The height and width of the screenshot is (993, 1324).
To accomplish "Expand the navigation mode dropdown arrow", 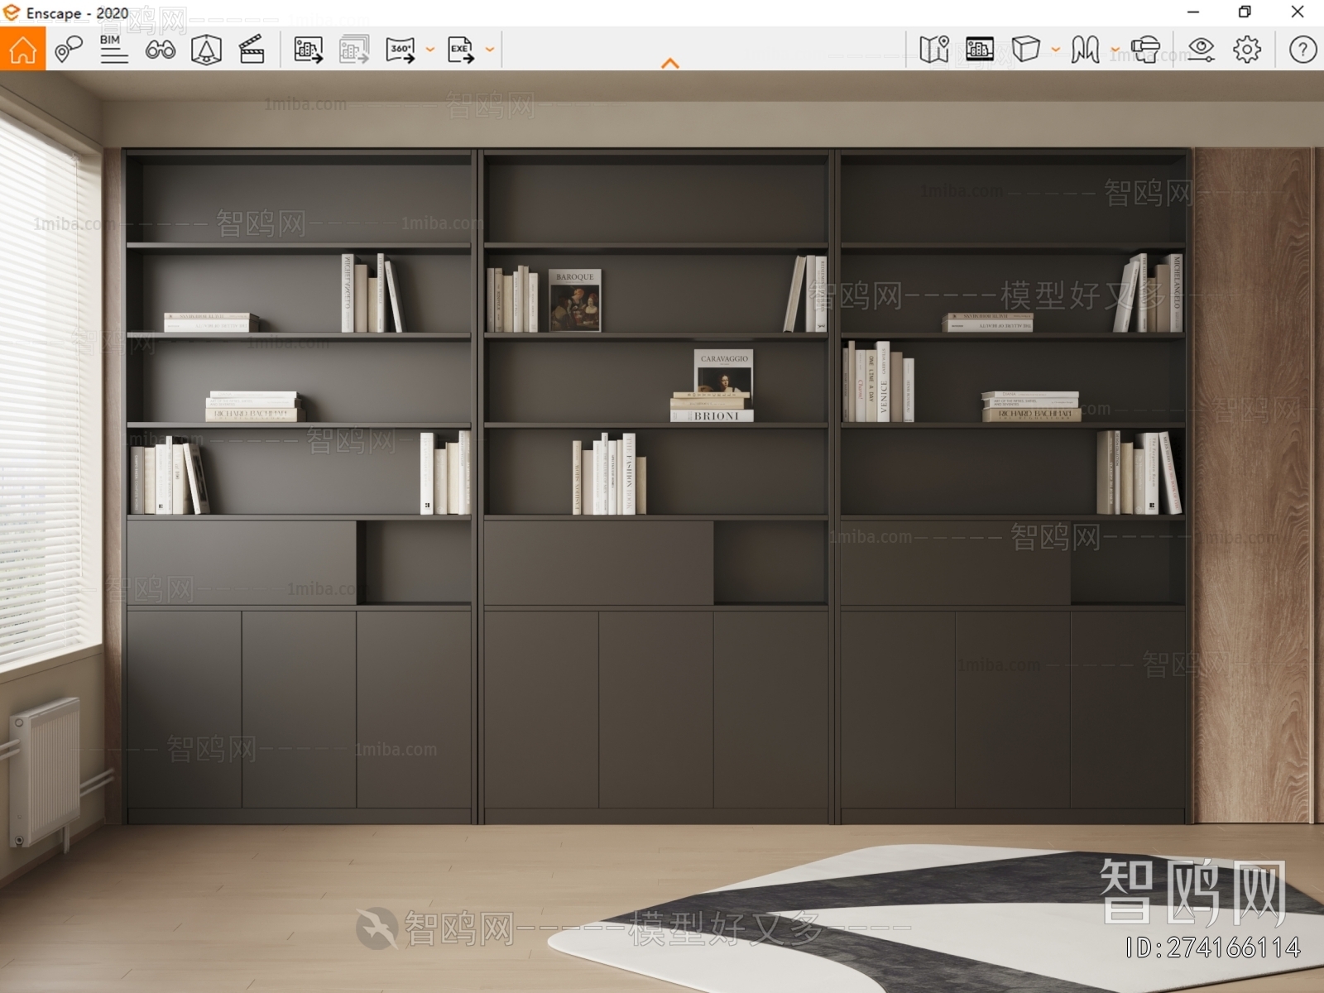I will [1115, 50].
